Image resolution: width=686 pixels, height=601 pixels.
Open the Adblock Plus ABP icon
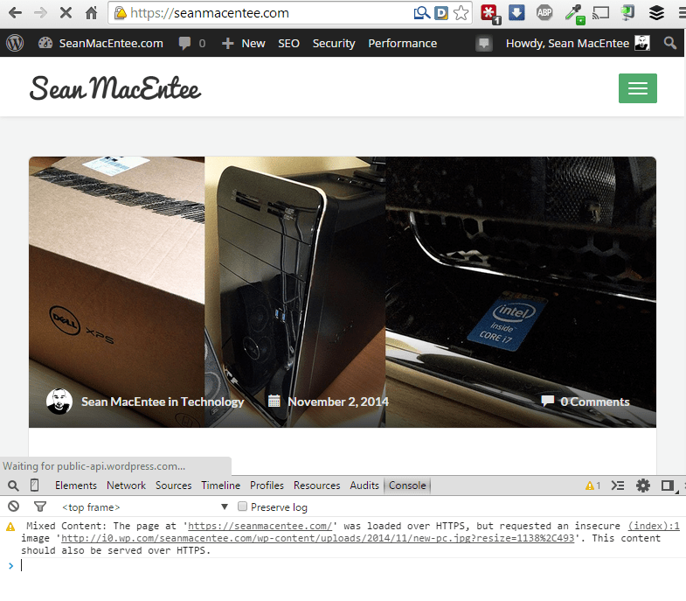click(x=544, y=13)
